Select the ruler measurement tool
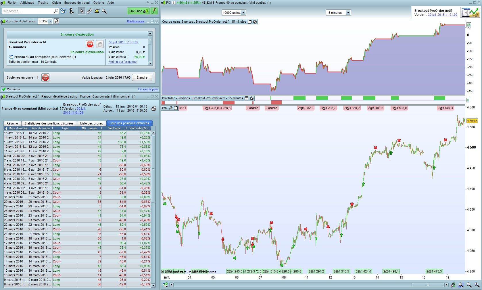Image resolution: width=482 pixels, height=290 pixels. (89, 11)
